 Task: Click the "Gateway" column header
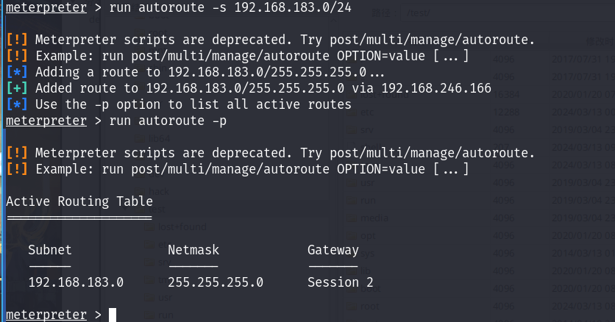(333, 250)
